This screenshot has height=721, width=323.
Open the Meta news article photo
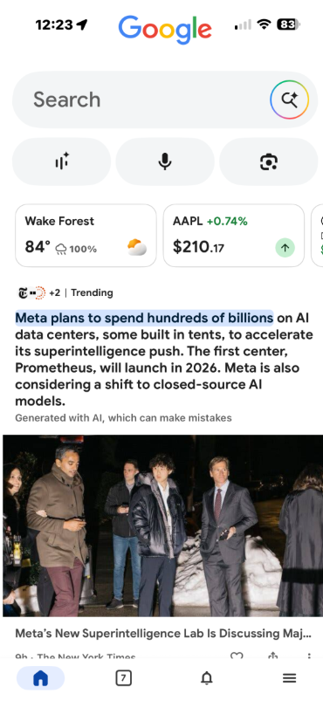(x=163, y=525)
